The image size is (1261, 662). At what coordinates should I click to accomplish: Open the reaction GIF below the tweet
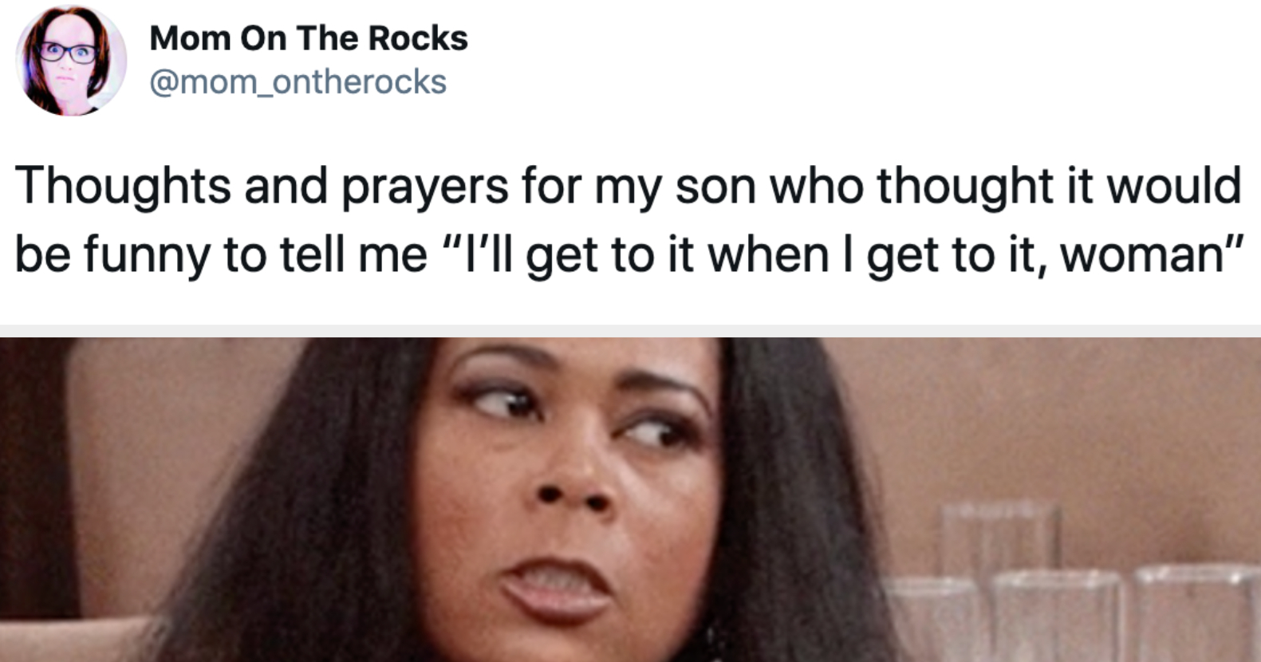pos(630,499)
